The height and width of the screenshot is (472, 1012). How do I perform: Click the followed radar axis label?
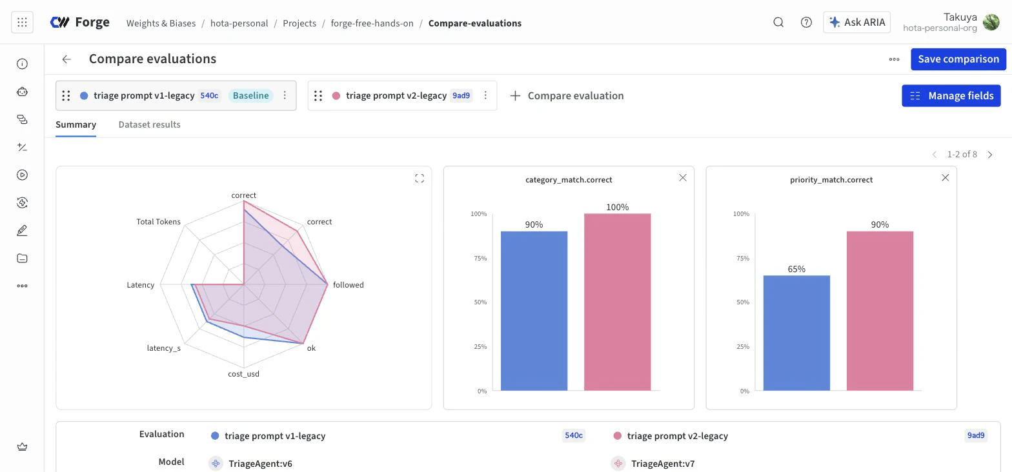tap(349, 285)
